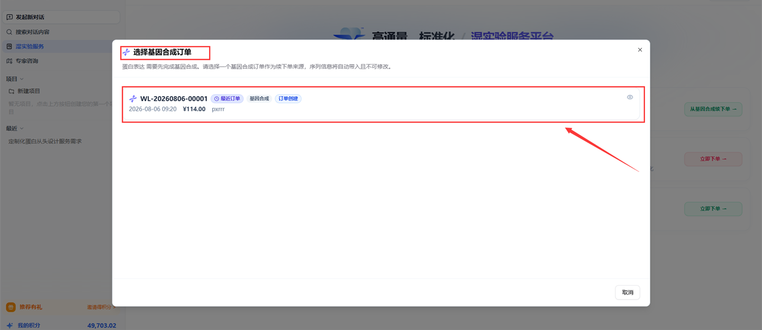
Task: Click the 基因合成 tag on the order
Action: click(x=259, y=99)
